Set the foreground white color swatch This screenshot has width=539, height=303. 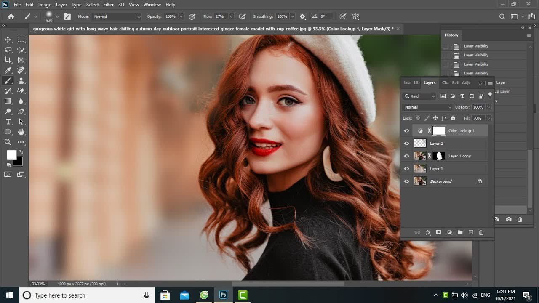coord(11,154)
